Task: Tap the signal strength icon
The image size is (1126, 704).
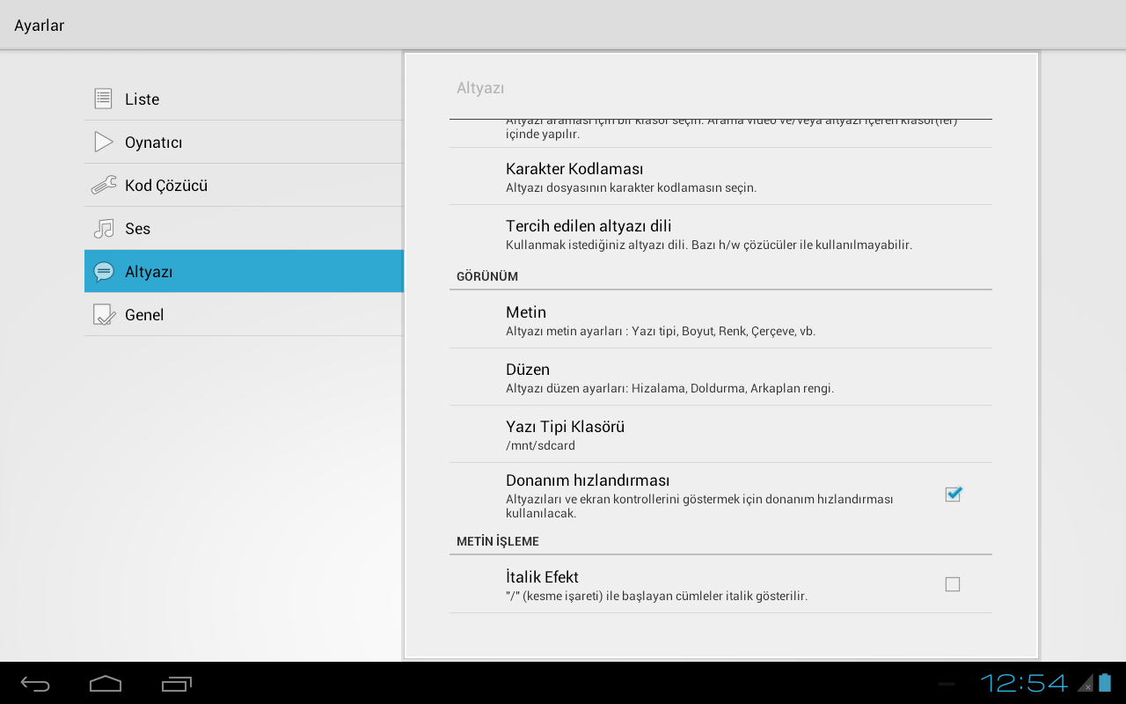Action: (x=1085, y=684)
